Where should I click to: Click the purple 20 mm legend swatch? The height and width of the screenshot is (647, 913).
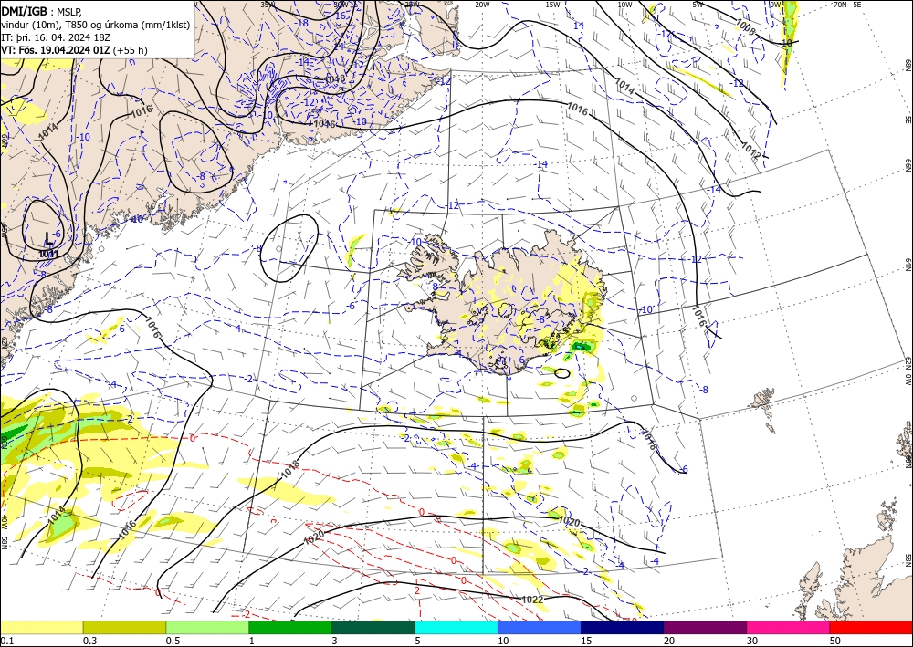tap(705, 627)
